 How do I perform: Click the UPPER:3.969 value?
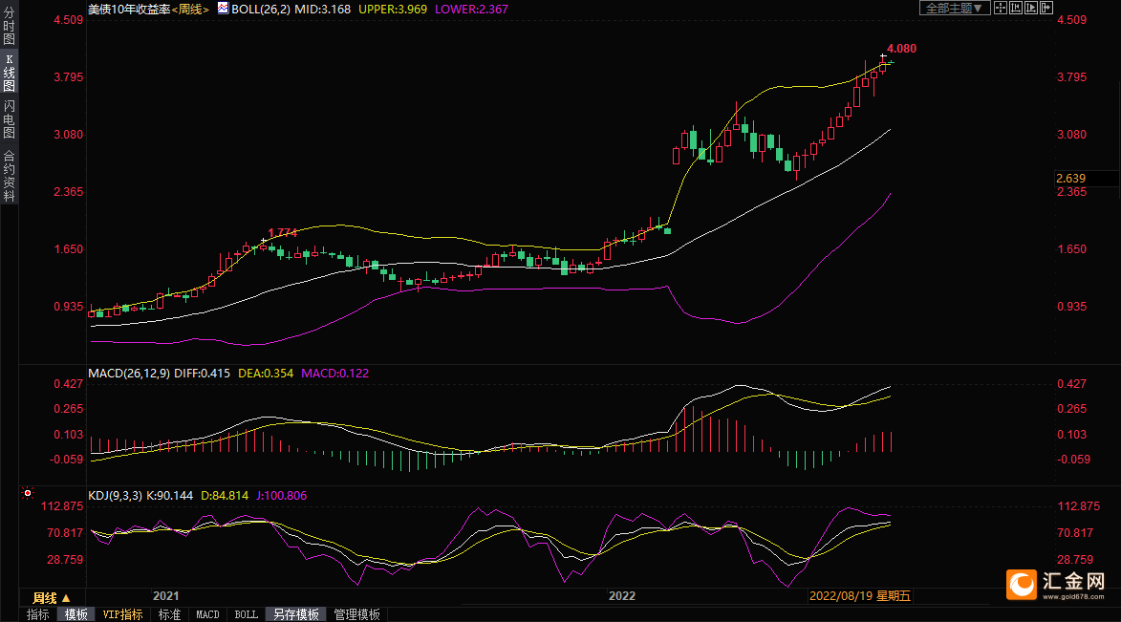pos(393,10)
